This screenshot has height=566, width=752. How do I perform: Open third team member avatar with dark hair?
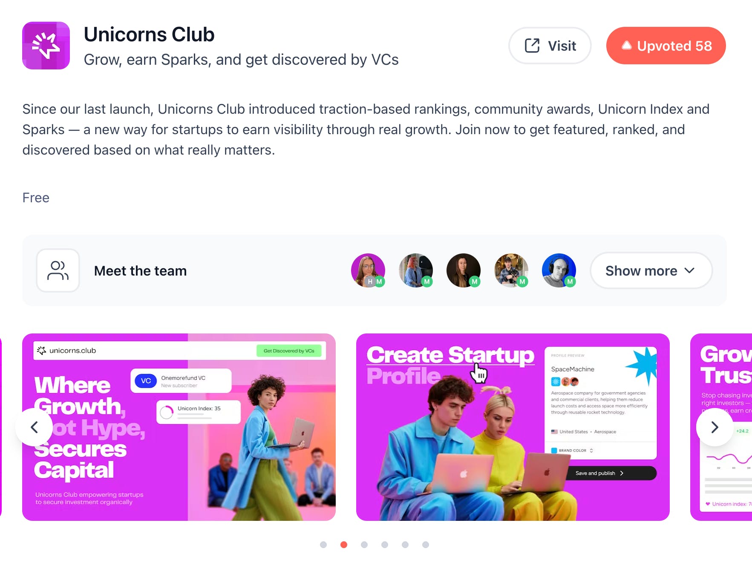[464, 270]
